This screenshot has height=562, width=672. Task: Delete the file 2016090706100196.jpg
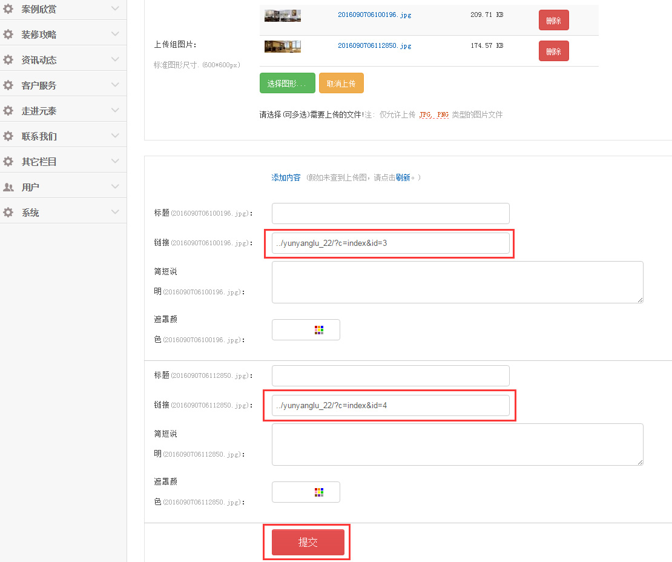(553, 21)
